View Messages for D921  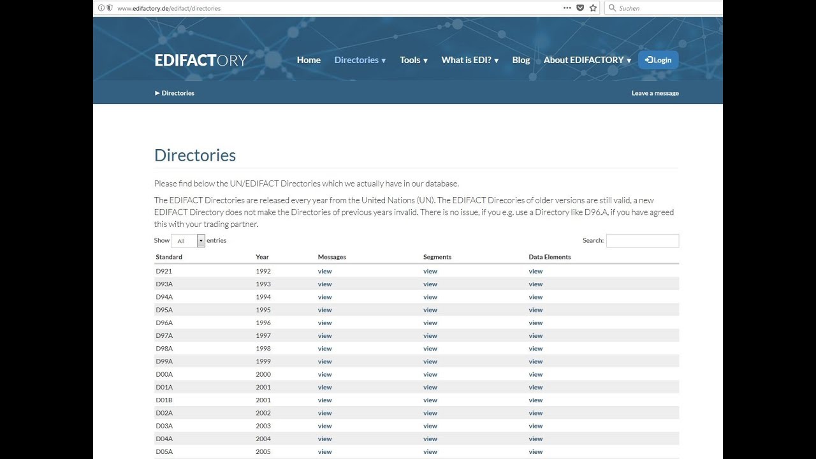324,271
